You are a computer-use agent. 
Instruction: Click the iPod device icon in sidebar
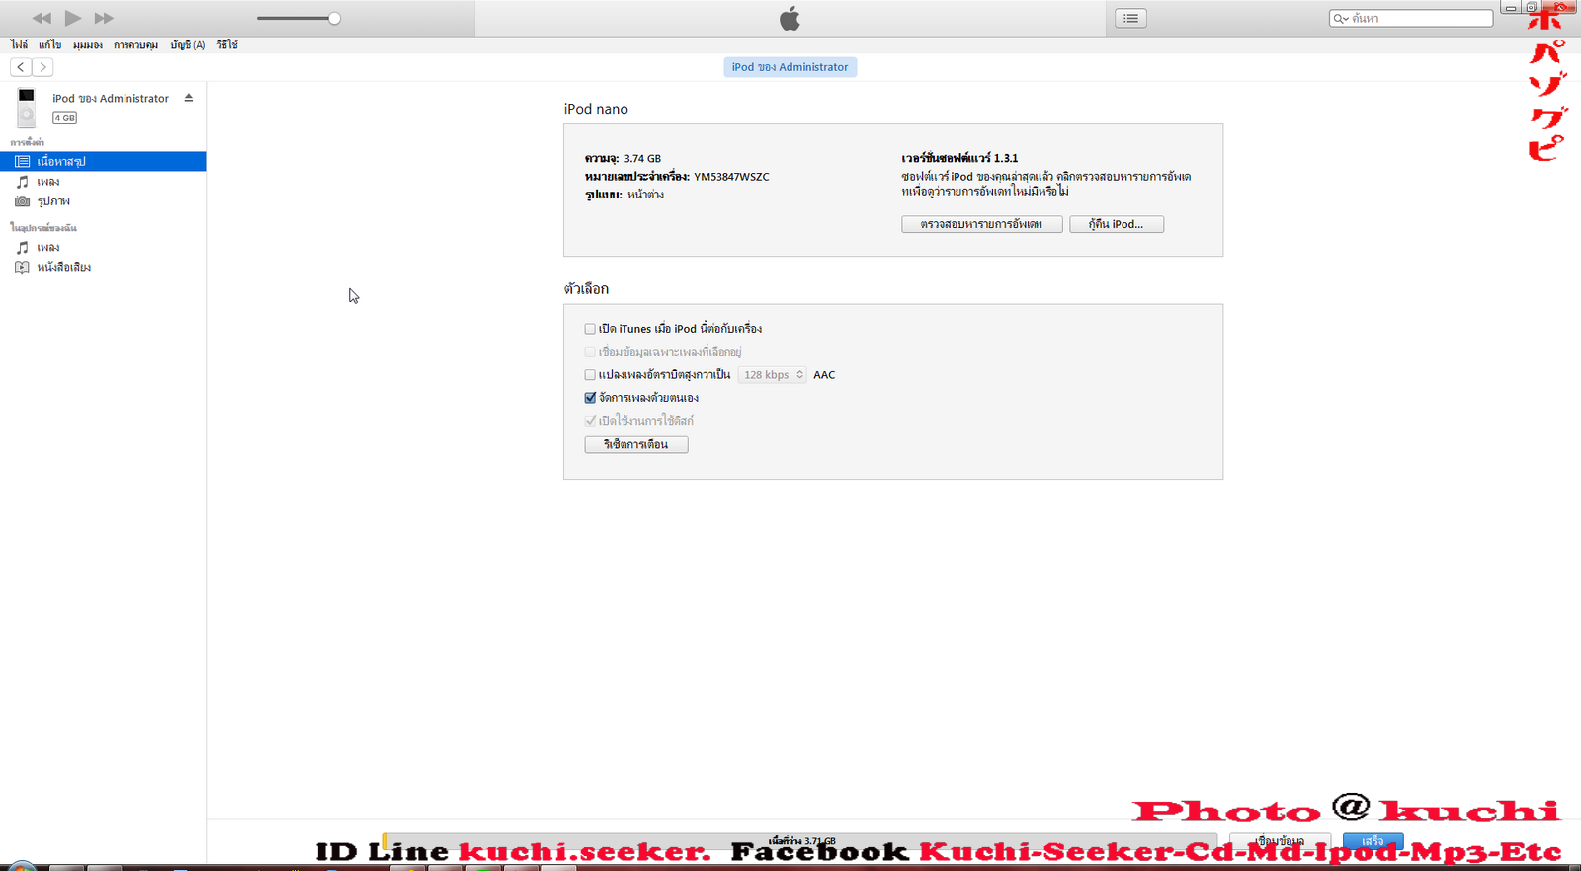click(x=27, y=107)
